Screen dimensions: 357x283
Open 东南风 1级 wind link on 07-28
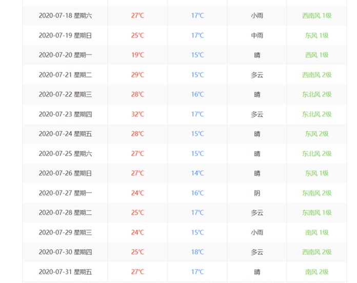coord(316,213)
